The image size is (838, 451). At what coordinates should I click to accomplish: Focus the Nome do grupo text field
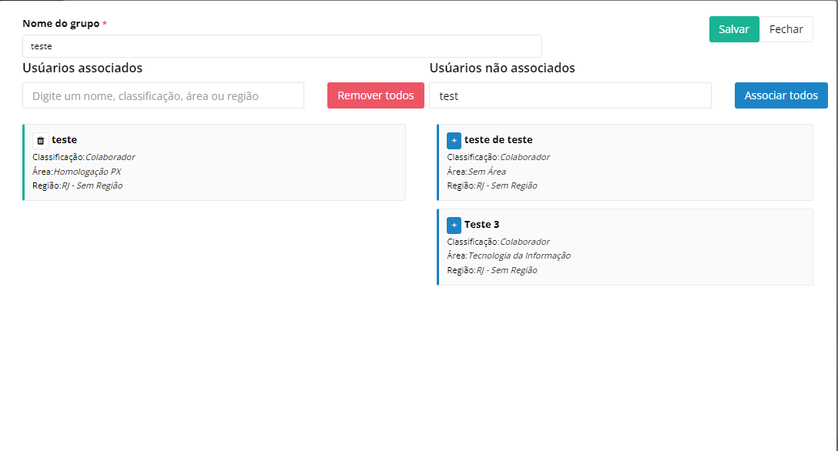(x=282, y=46)
